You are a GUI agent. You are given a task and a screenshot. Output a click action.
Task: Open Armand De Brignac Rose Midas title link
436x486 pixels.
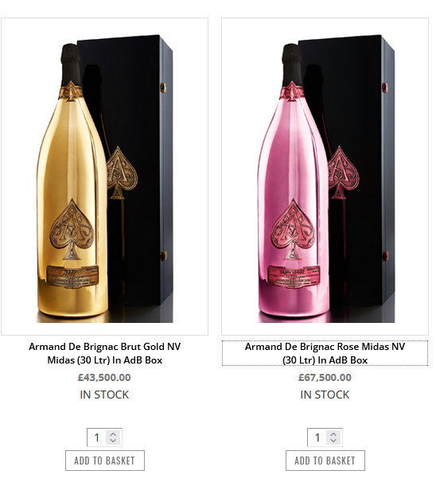(x=325, y=353)
